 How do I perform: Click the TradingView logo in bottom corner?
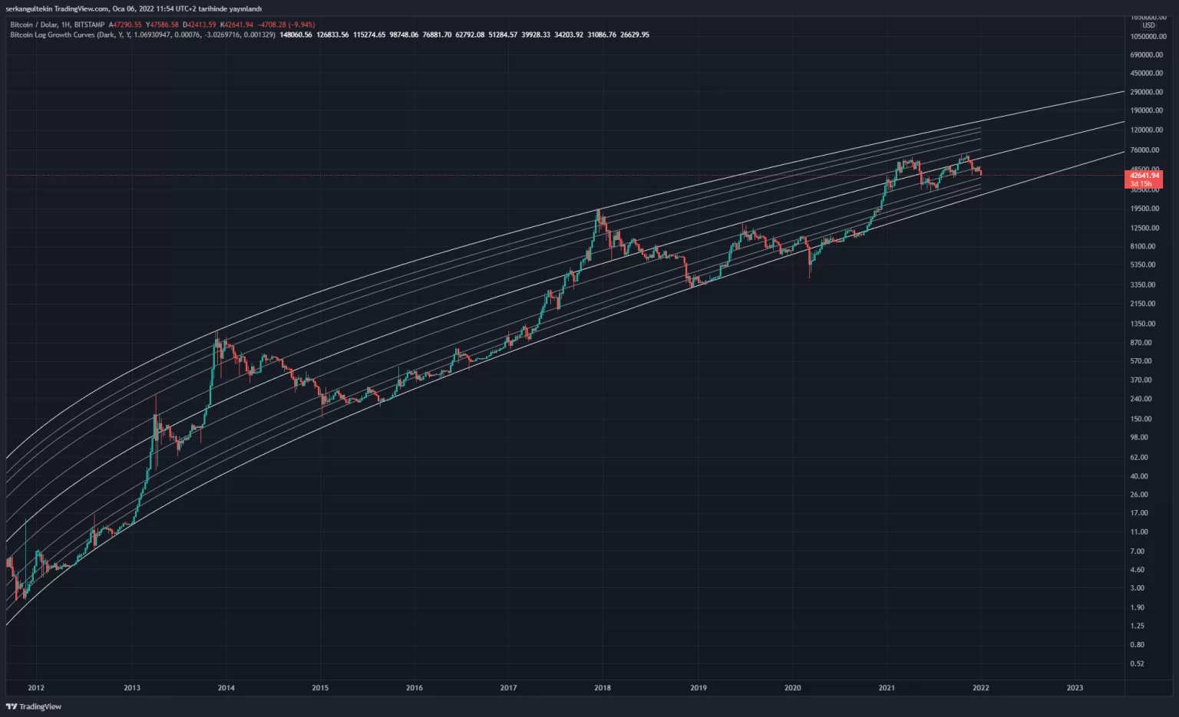[x=34, y=706]
